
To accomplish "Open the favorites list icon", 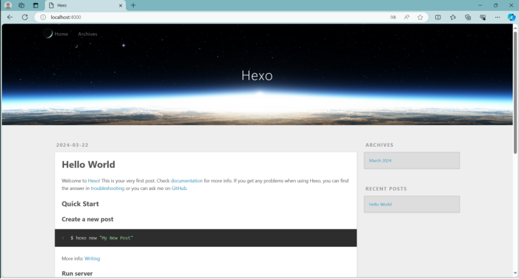I will click(453, 17).
